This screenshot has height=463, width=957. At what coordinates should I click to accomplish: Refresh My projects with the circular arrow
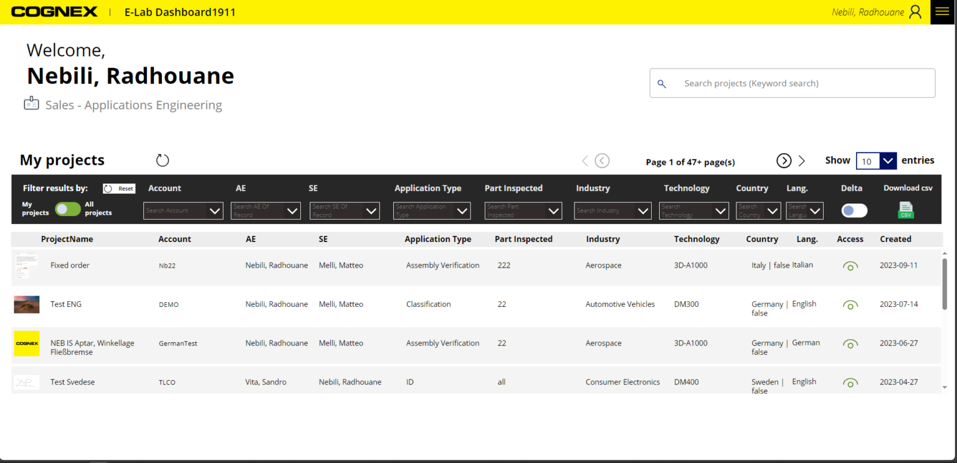[x=163, y=161]
